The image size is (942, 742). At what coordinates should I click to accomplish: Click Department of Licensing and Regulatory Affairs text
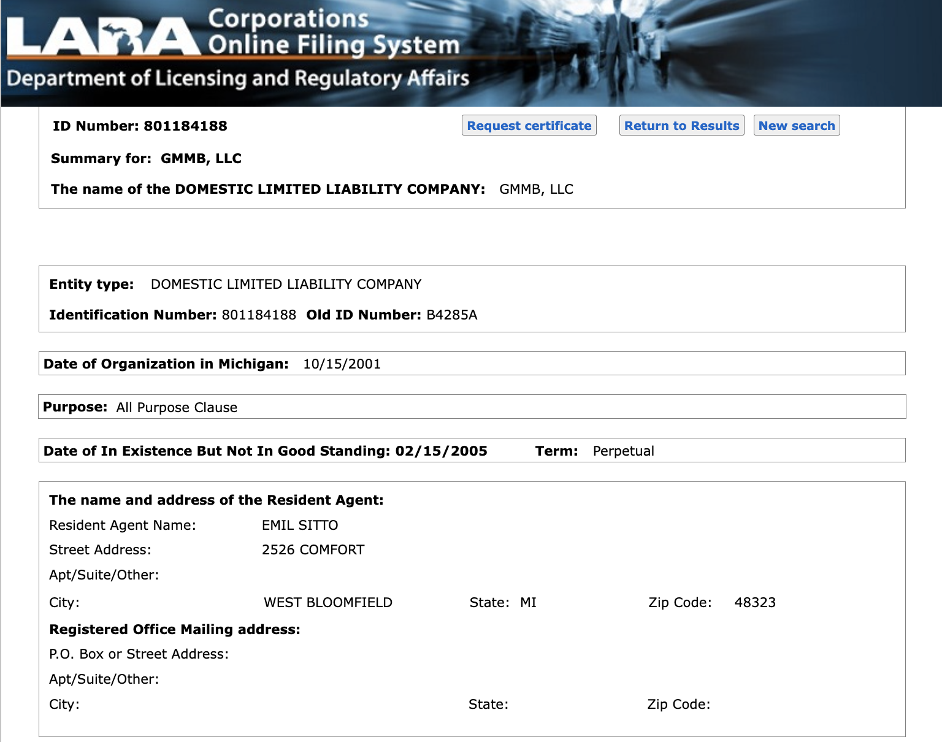click(x=238, y=78)
